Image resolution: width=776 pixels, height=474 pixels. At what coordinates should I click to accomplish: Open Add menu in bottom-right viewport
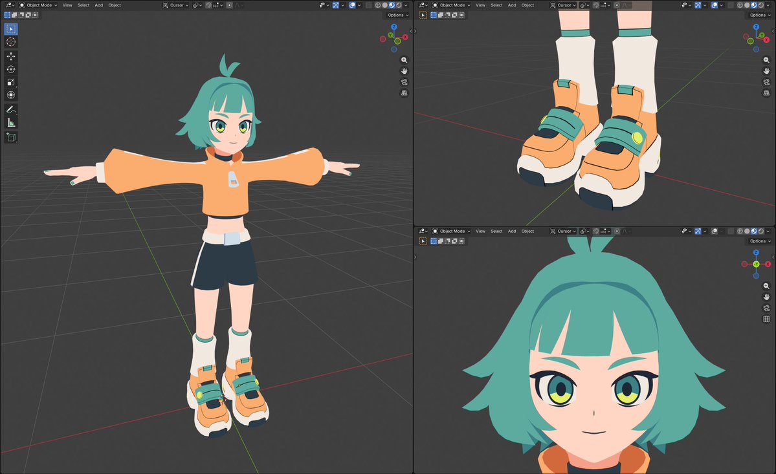[512, 231]
